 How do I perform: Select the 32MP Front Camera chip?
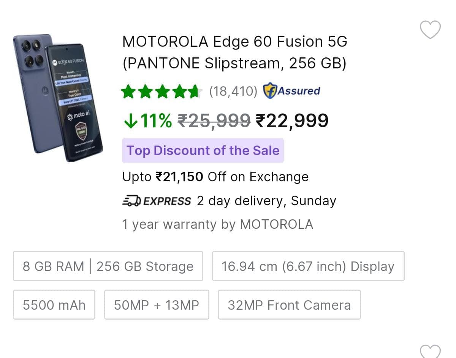(289, 305)
